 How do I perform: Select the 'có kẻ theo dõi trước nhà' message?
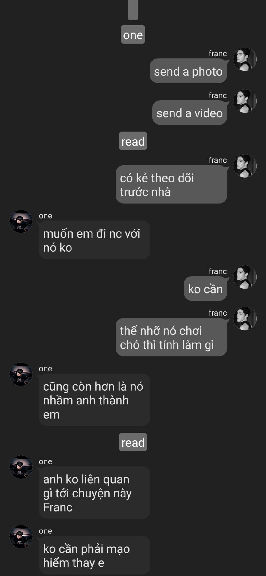[171, 184]
